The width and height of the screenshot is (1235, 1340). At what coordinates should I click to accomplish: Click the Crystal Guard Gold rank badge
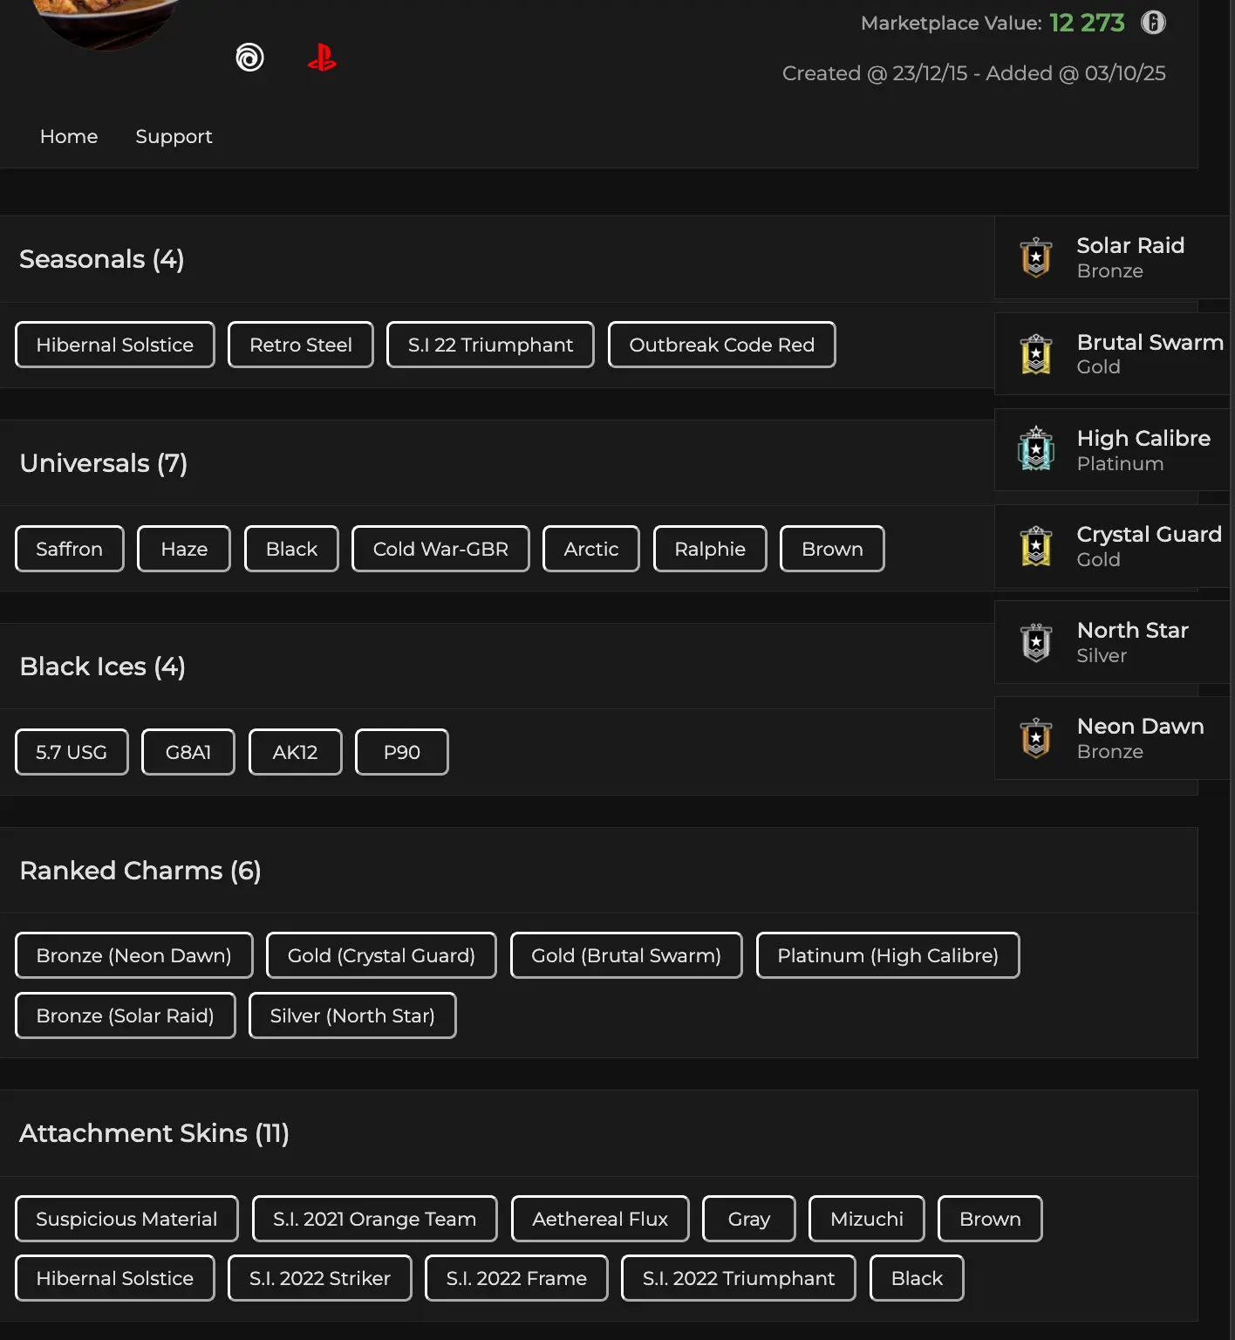tap(1036, 546)
